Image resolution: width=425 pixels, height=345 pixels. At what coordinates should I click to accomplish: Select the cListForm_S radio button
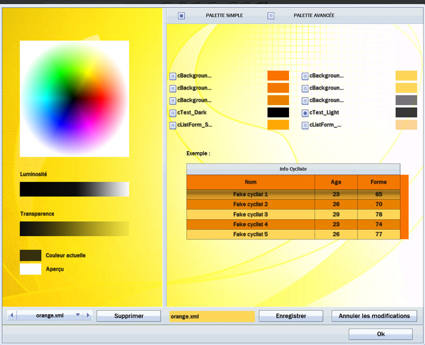pos(173,126)
